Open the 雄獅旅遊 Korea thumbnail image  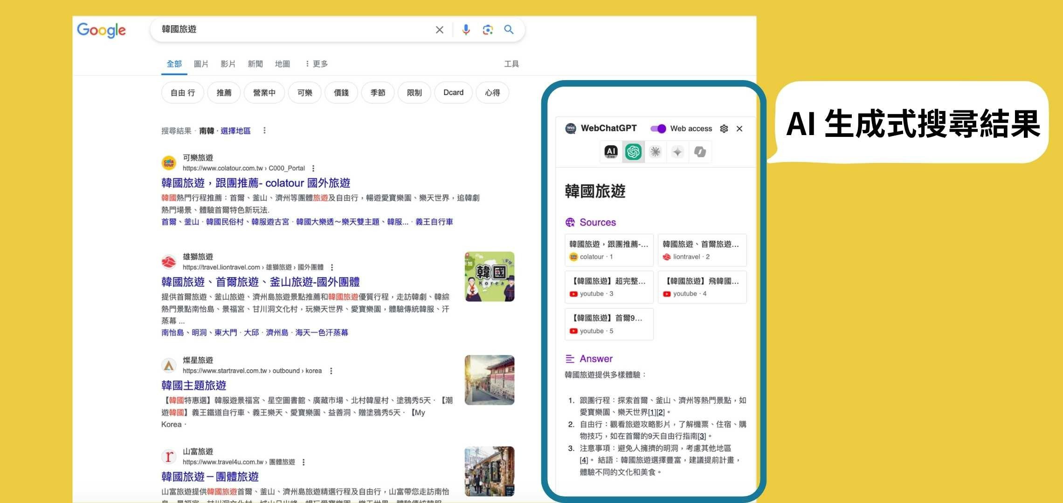490,277
